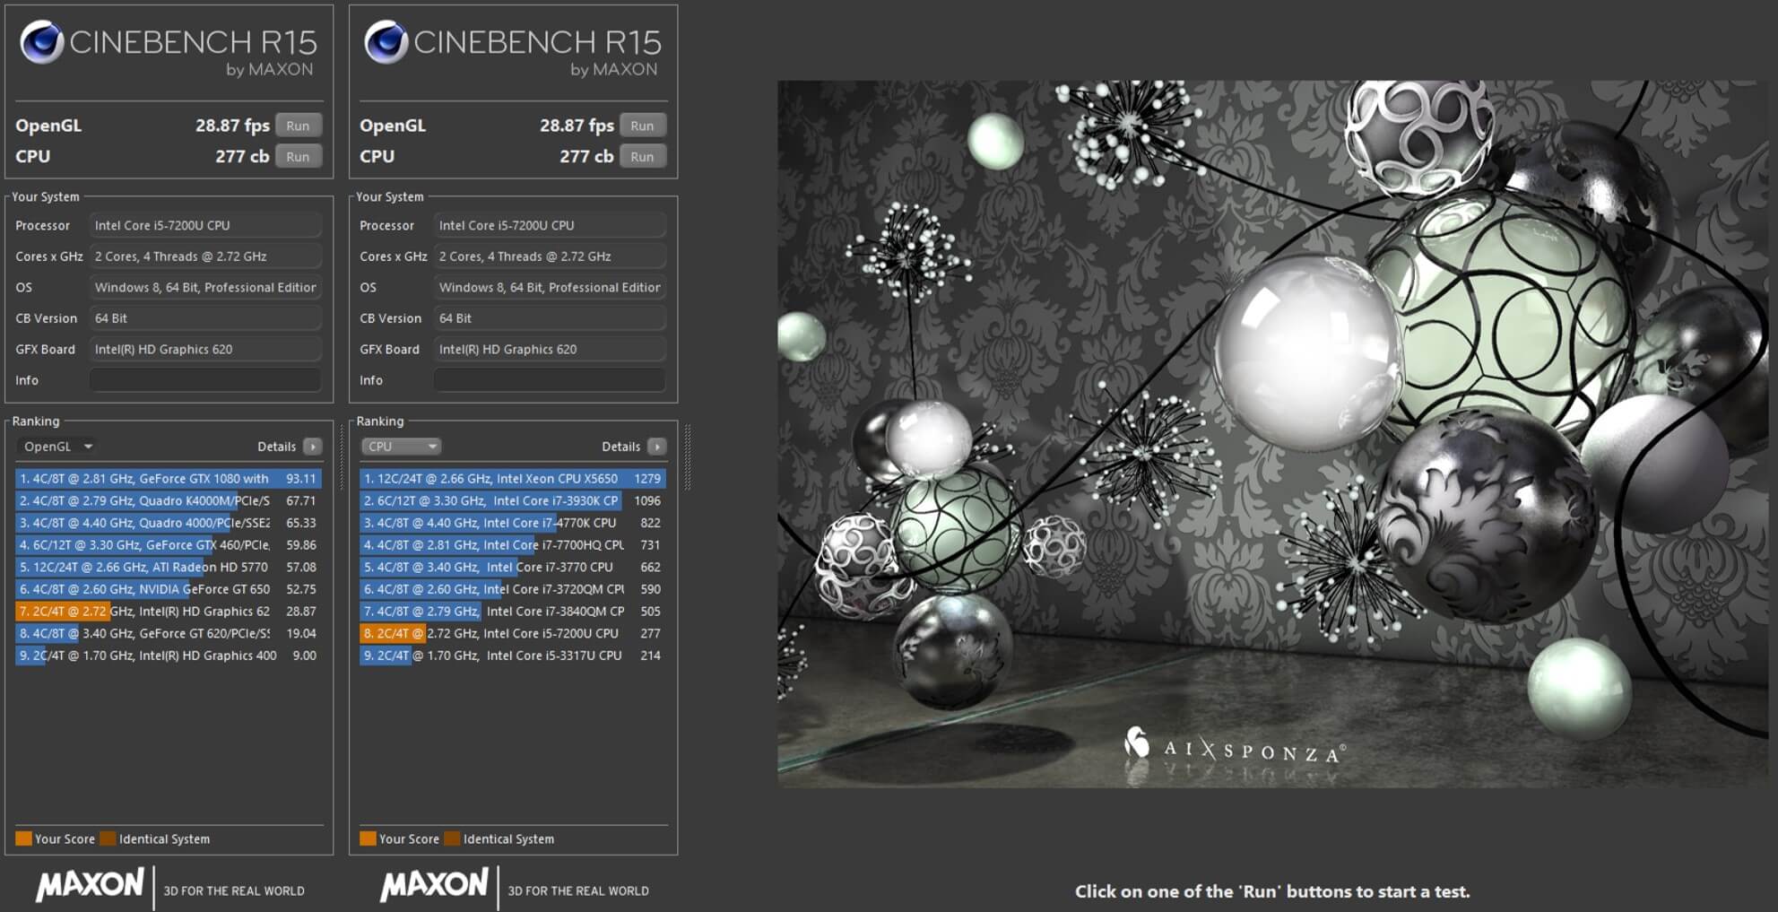Click the Info field in left panel
Viewport: 1778px width, 912px height.
tap(205, 380)
